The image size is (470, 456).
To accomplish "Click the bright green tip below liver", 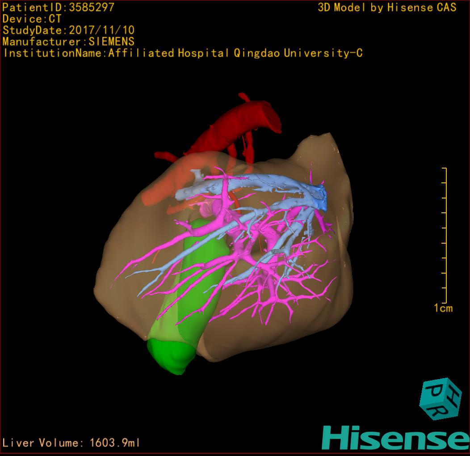I will coord(172,355).
